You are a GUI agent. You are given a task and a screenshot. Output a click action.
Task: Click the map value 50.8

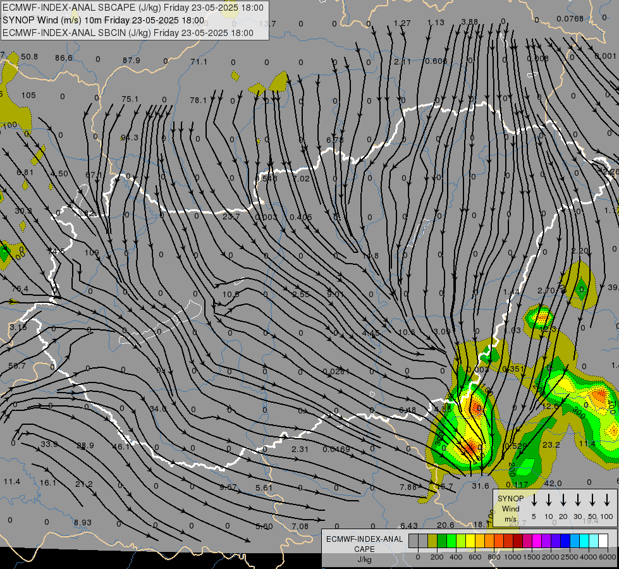[x=30, y=56]
